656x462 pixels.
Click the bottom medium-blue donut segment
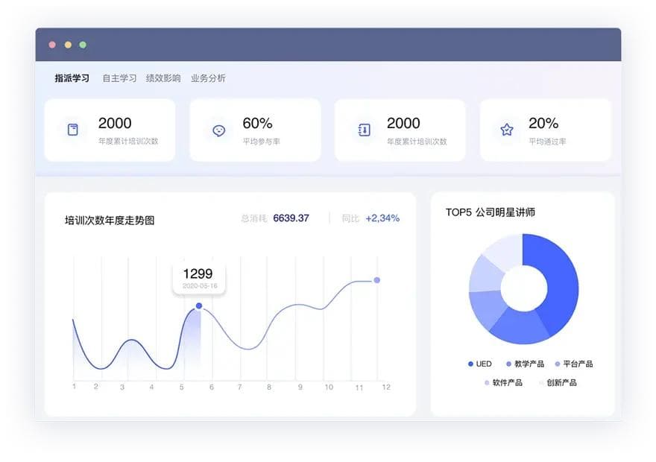521,327
